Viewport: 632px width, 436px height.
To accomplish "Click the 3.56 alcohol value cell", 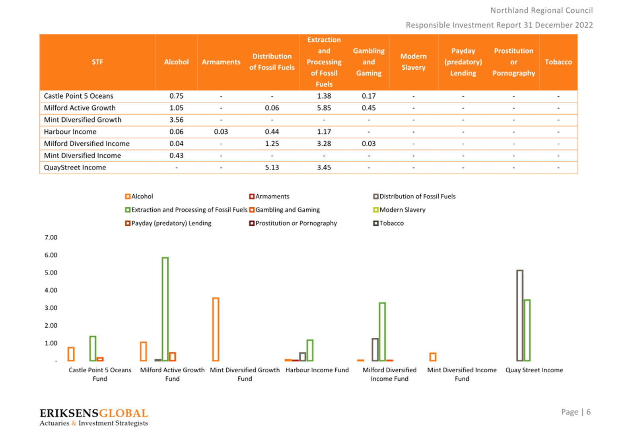I will click(176, 120).
